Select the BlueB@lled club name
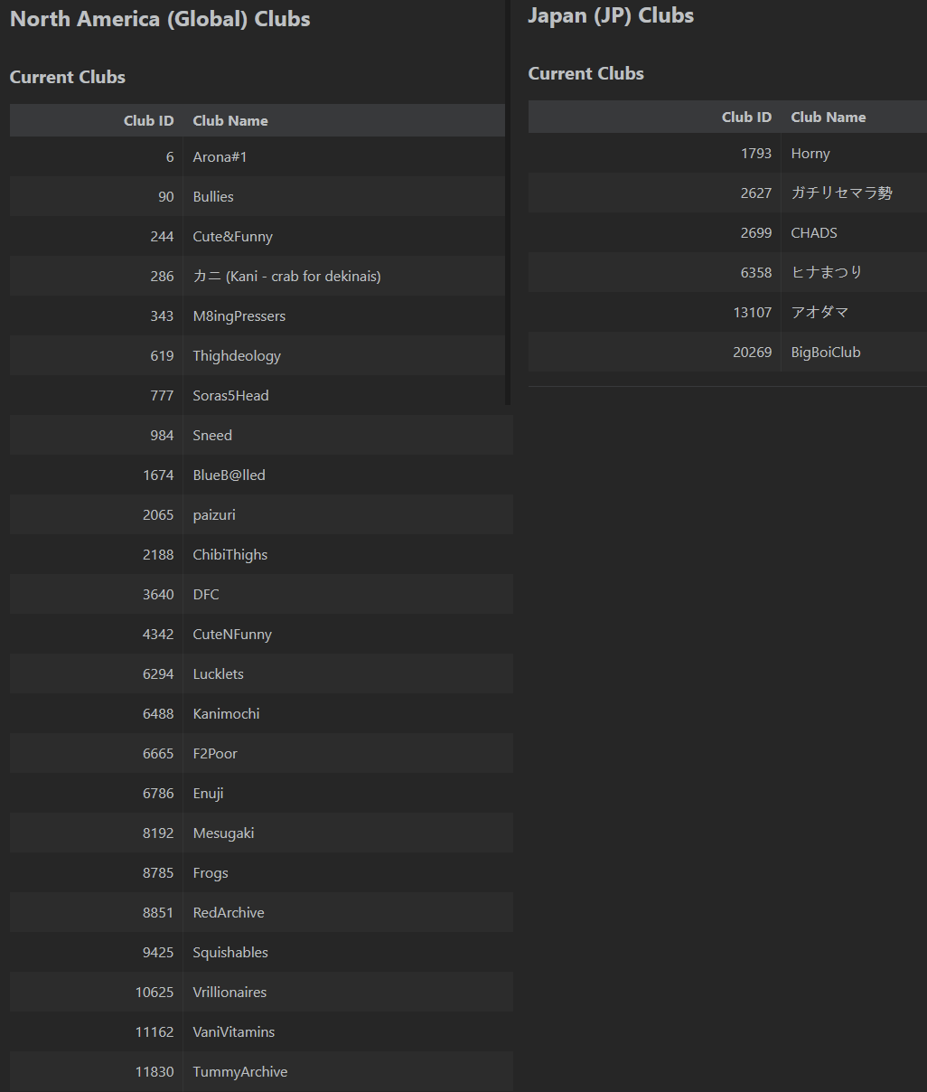 229,475
